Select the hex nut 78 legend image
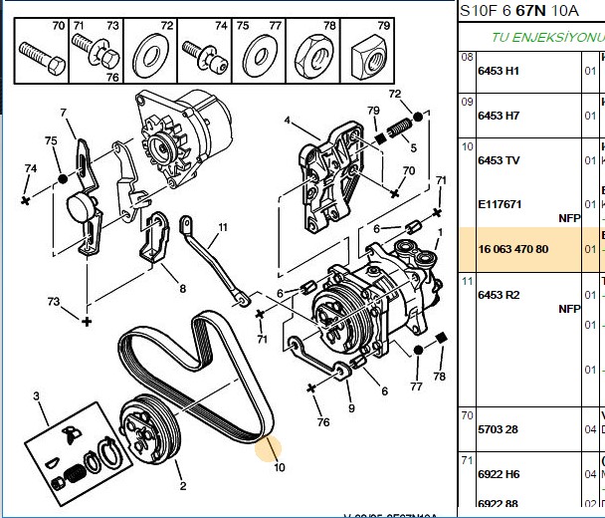 (x=313, y=57)
